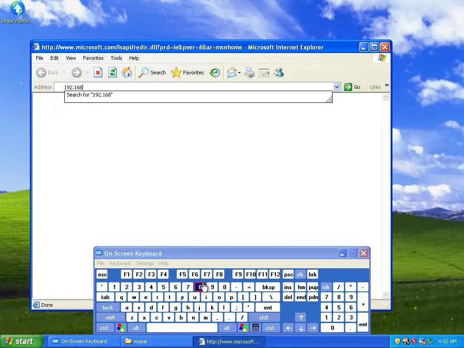The height and width of the screenshot is (348, 464).
Task: Click the security shield tray icon
Action: coord(397,341)
